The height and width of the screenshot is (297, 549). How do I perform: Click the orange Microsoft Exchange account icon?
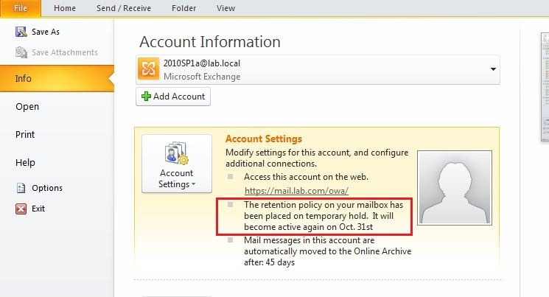tap(148, 69)
